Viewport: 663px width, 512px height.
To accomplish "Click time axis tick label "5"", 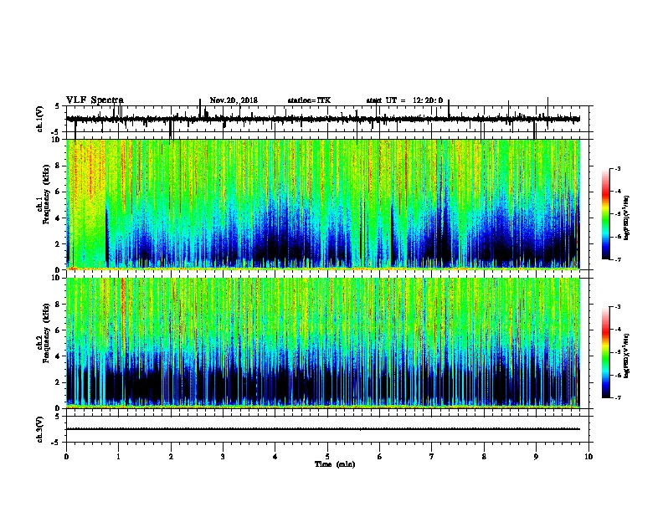I will coord(327,457).
